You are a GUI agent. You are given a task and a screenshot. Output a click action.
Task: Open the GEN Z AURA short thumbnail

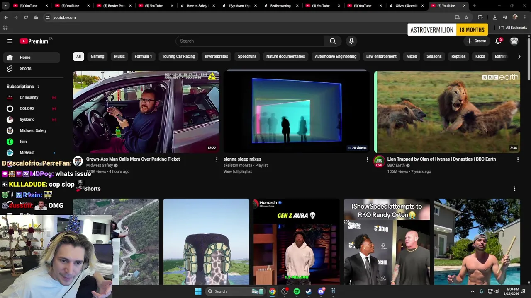point(297,242)
